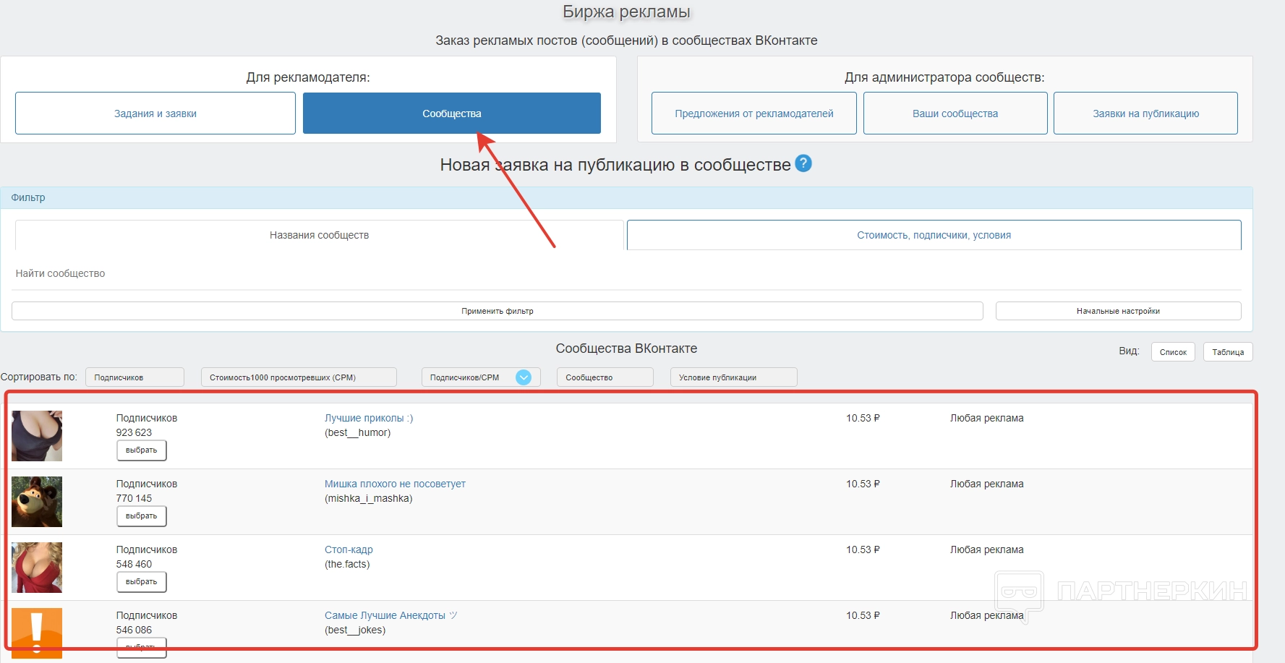Viewport: 1285px width, 663px height.
Task: Click the sort direction arrow on Подписчиков/CPM
Action: [524, 377]
